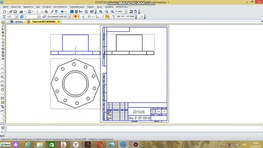
Task: Open the Редактор menu
Action: (16, 7)
